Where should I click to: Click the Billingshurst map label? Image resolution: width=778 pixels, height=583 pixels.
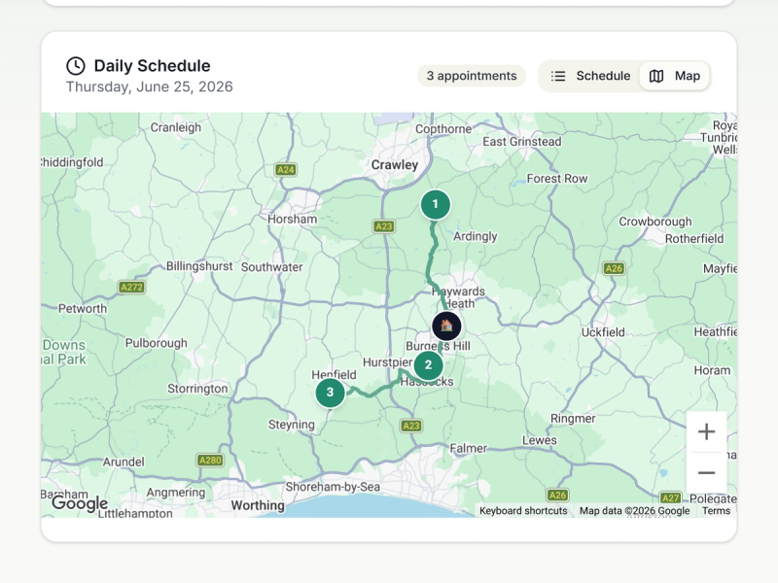pyautogui.click(x=199, y=266)
